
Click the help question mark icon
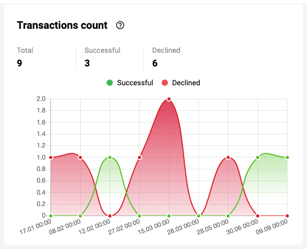coord(120,25)
